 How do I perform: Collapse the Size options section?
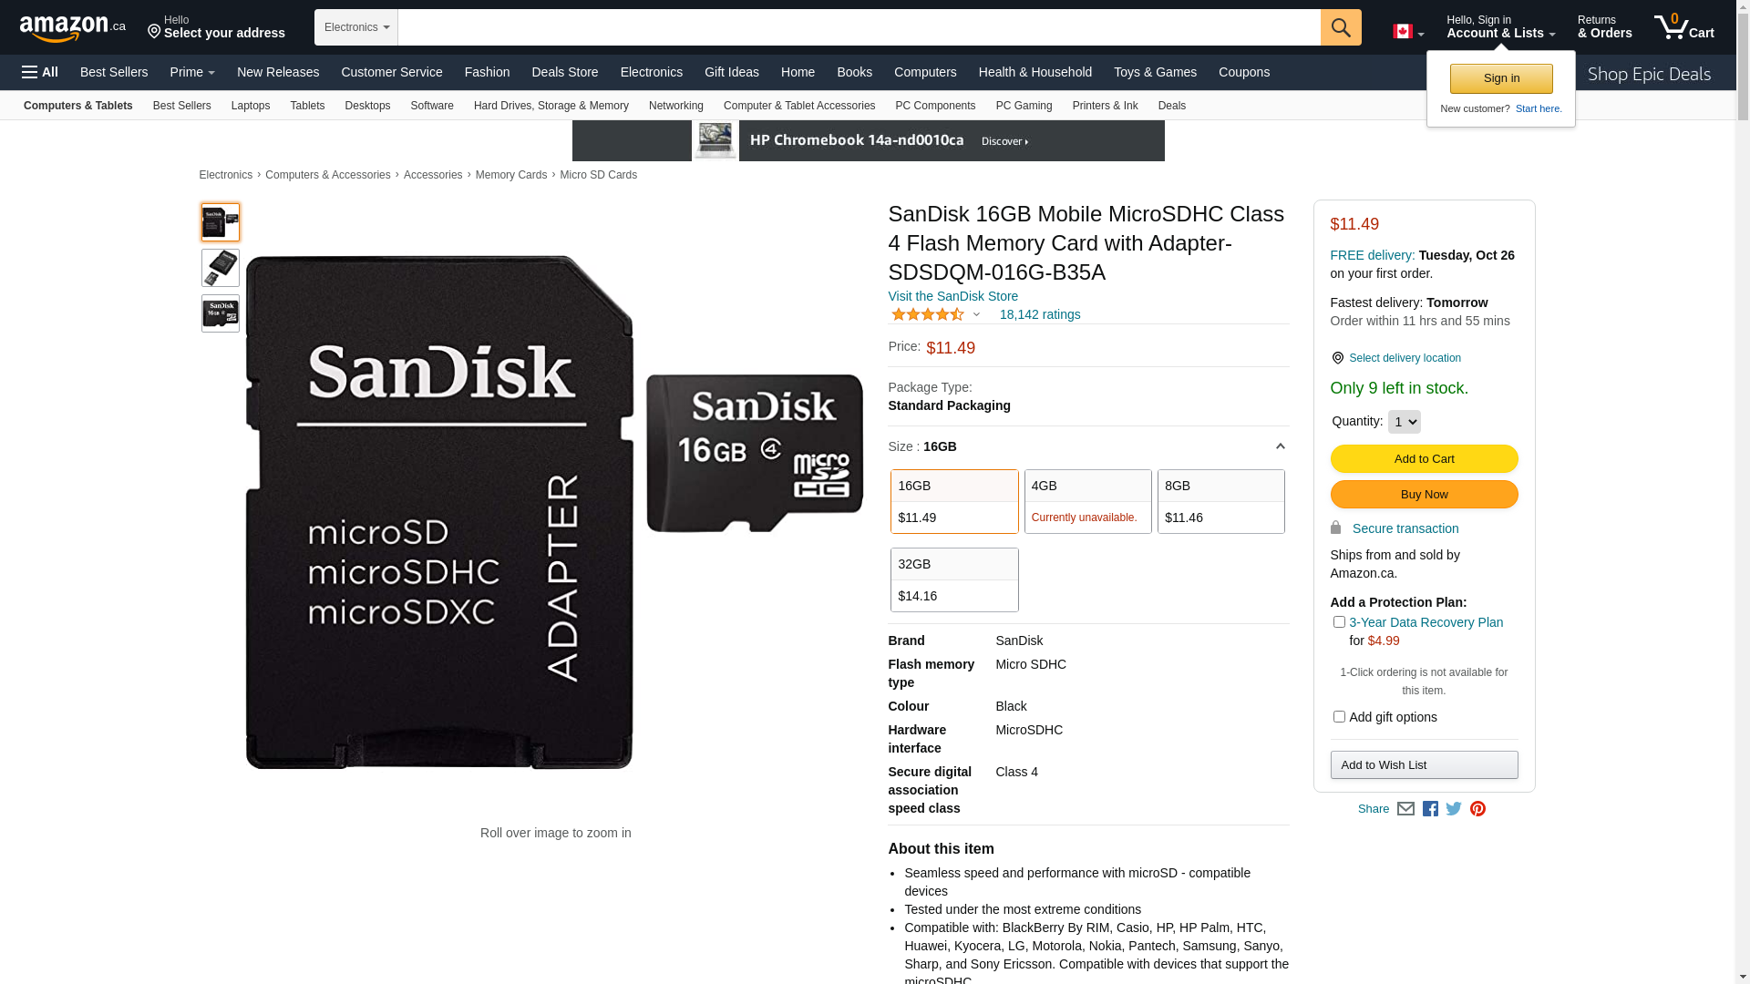point(1280,446)
